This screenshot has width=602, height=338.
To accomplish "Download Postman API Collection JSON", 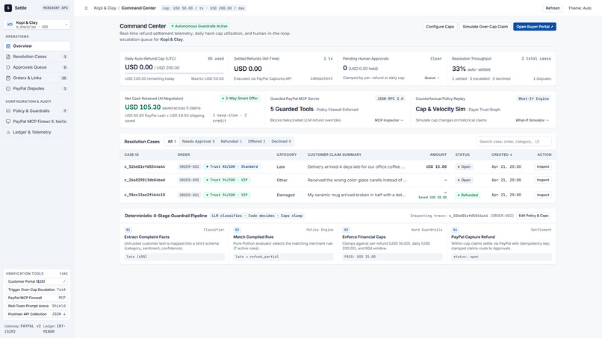I will pyautogui.click(x=37, y=314).
